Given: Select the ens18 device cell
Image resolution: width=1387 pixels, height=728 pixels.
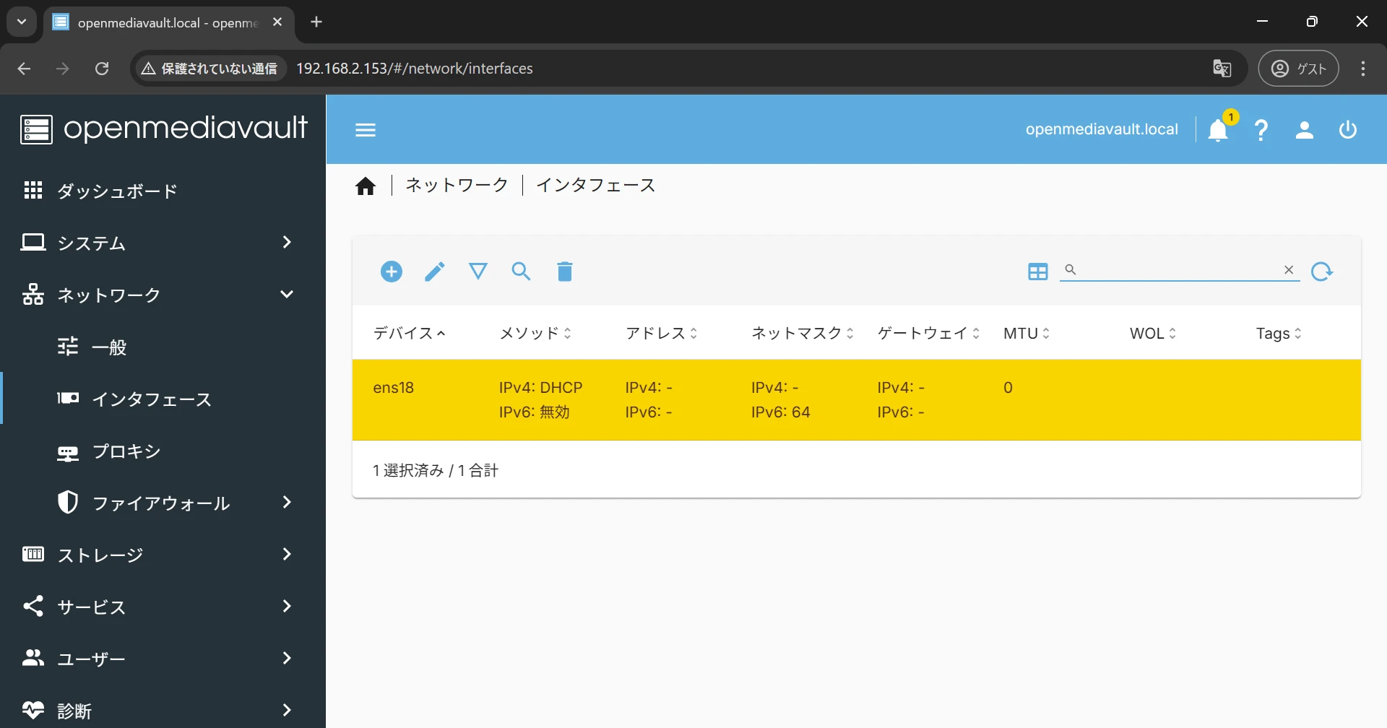Looking at the screenshot, I should coord(394,388).
